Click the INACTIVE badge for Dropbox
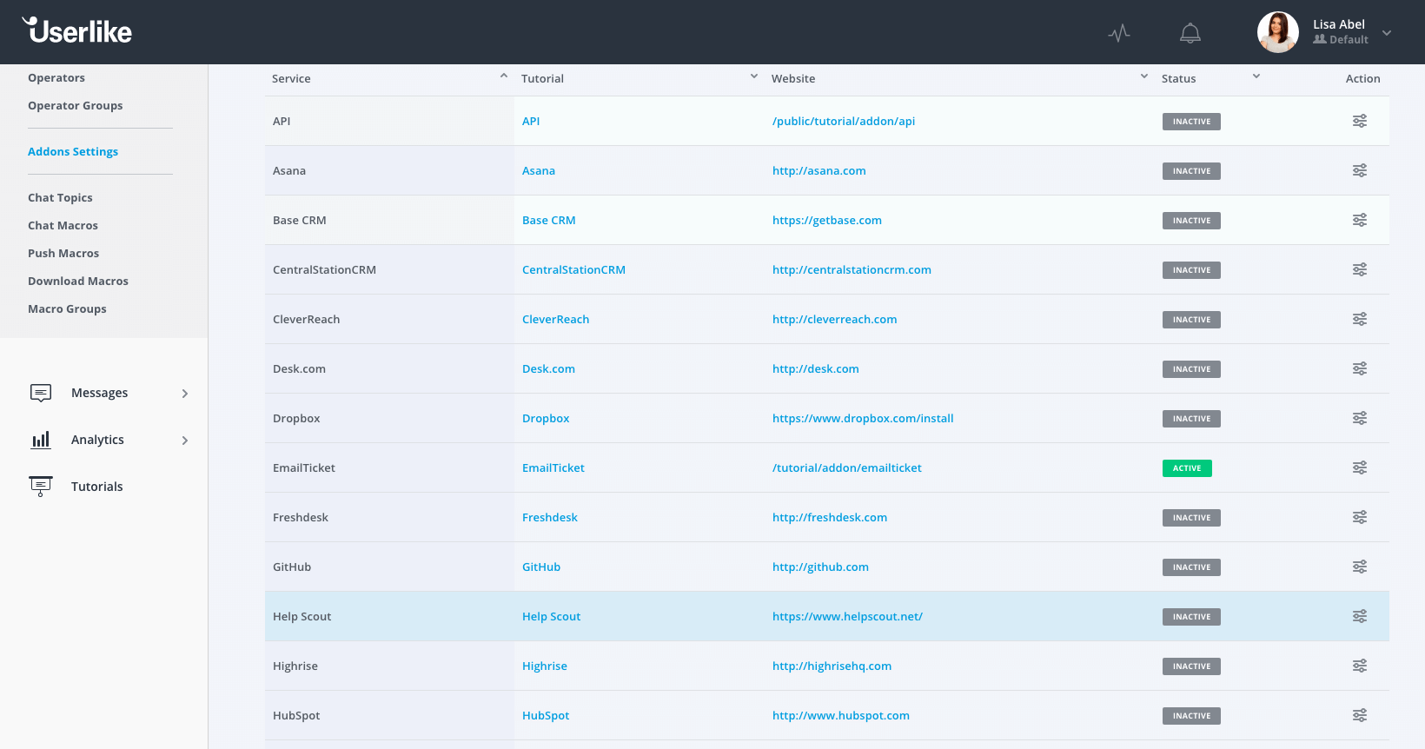The width and height of the screenshot is (1425, 749). [x=1191, y=419]
